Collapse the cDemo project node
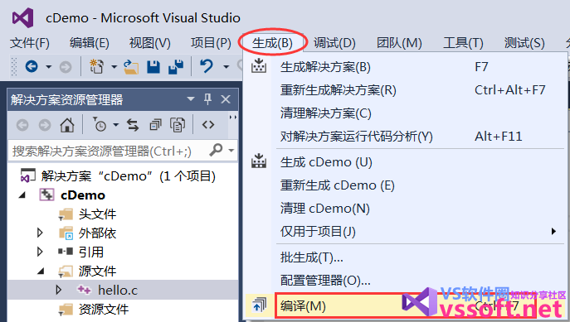The width and height of the screenshot is (570, 322). (x=22, y=195)
